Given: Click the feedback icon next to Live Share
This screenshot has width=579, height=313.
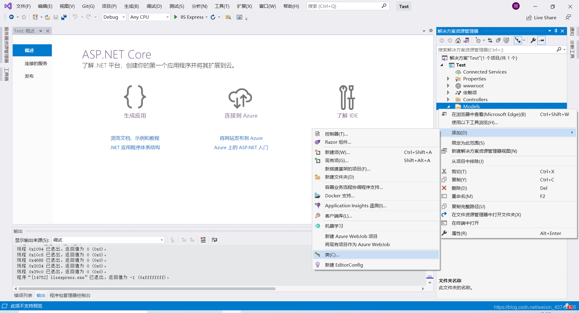Looking at the screenshot, I should pyautogui.click(x=568, y=17).
